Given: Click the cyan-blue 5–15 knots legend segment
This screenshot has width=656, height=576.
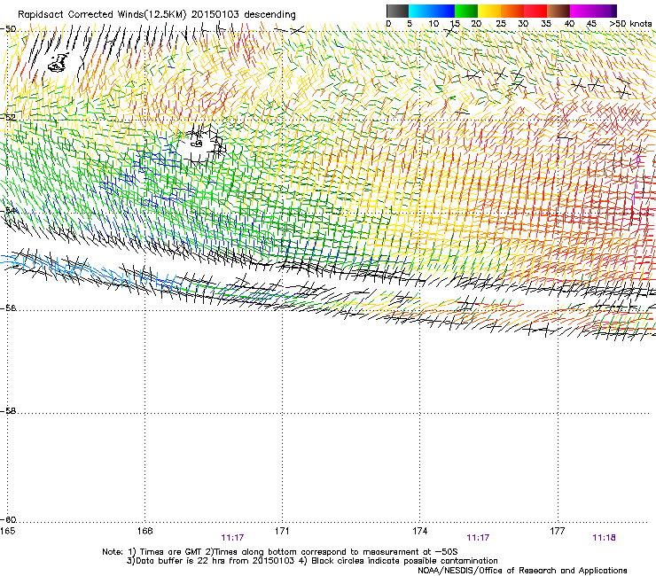Looking at the screenshot, I should [x=432, y=11].
